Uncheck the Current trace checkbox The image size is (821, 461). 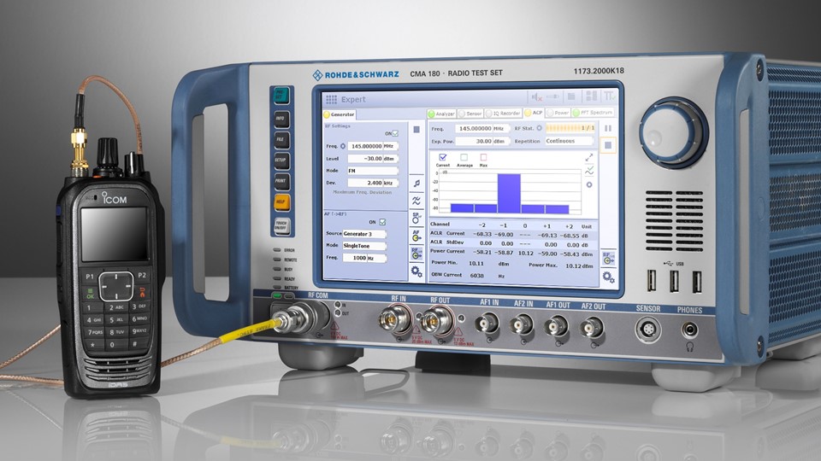tap(443, 157)
